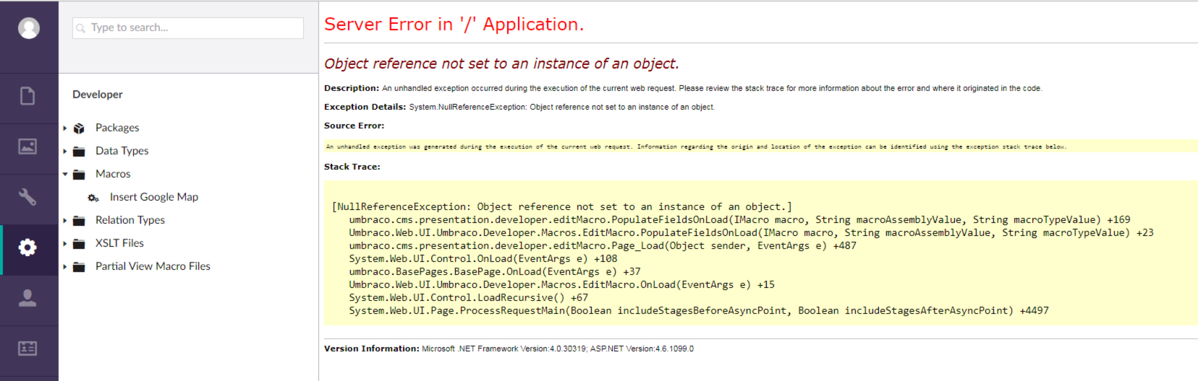Screen dimensions: 1198x381
Task: Open the Media section icon
Action: (27, 146)
